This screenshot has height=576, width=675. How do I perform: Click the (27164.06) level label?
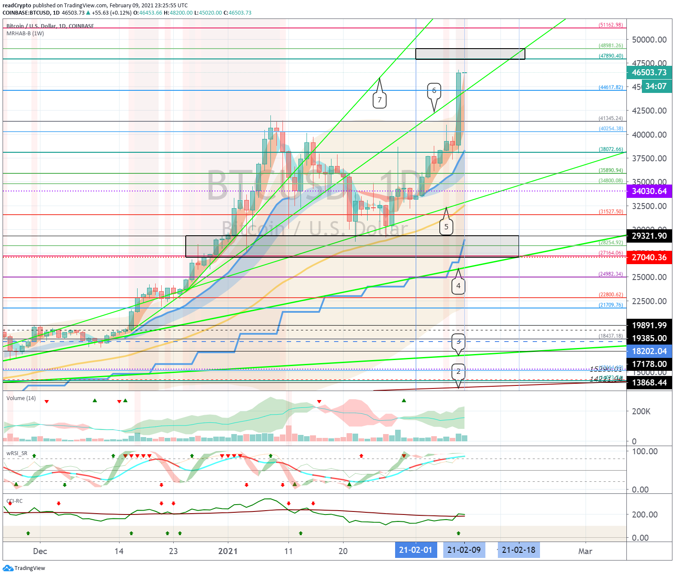(x=611, y=253)
